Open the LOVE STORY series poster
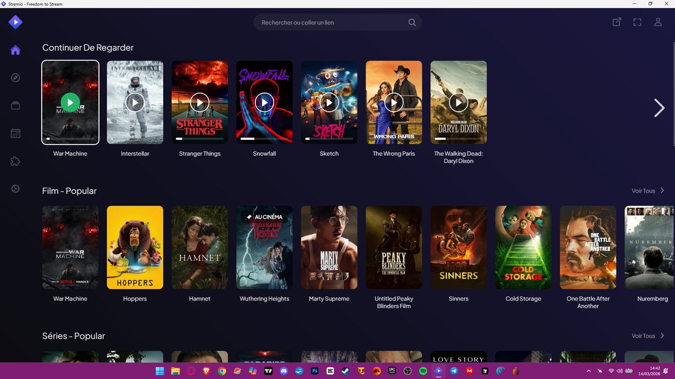Viewport: 675px width, 379px height. click(458, 357)
